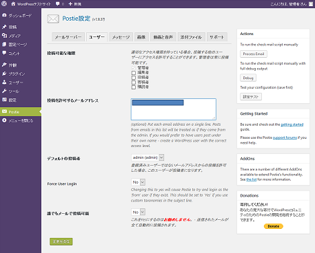315x253 pixels.
Task: Click the 投稿可能な権限 label
Action: (61, 53)
